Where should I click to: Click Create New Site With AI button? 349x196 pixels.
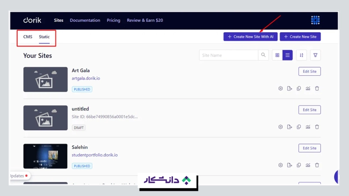click(250, 37)
